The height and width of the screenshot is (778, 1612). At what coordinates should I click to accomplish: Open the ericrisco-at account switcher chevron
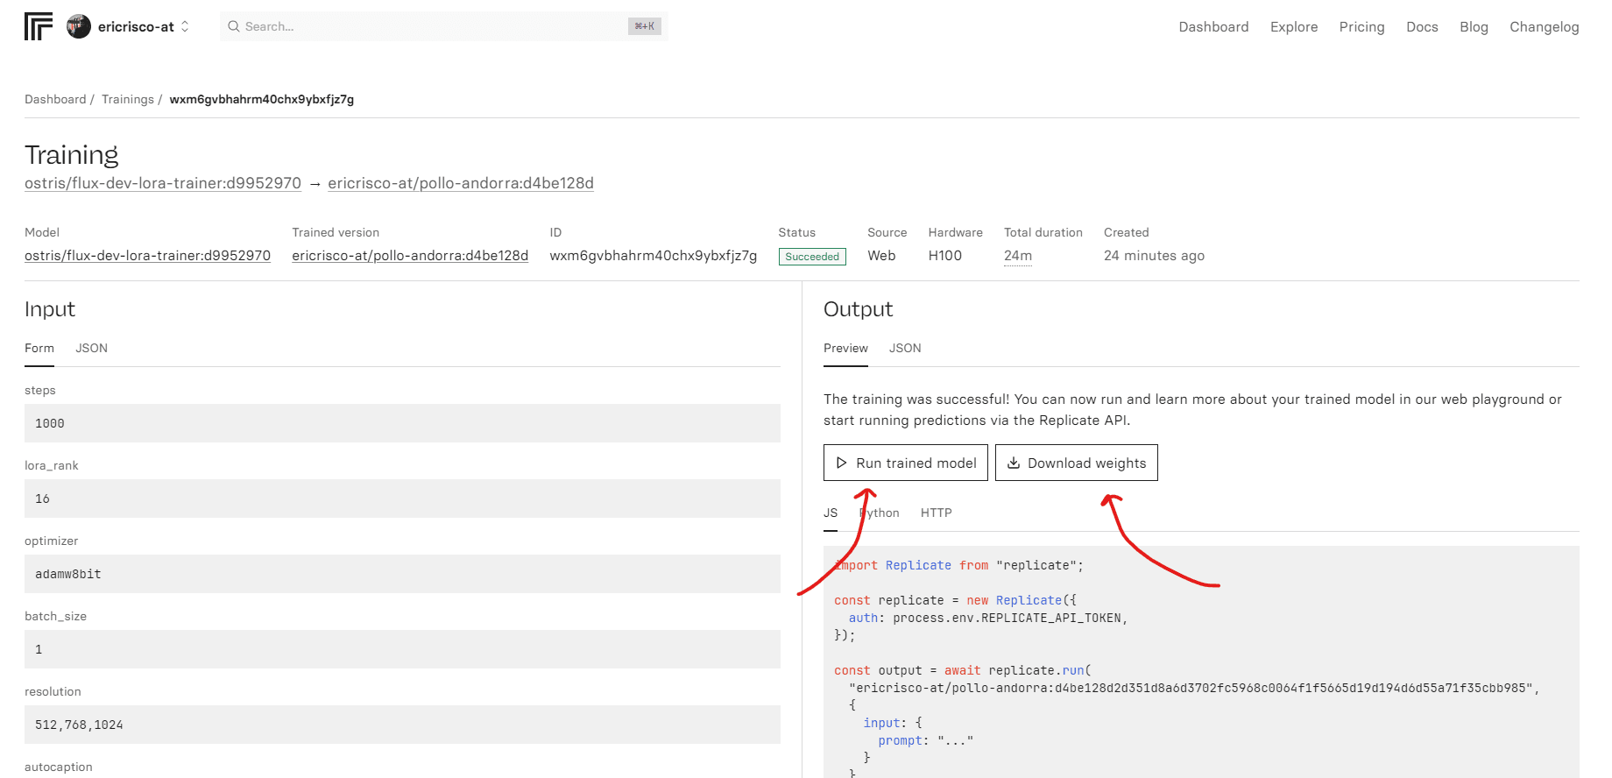pyautogui.click(x=185, y=27)
